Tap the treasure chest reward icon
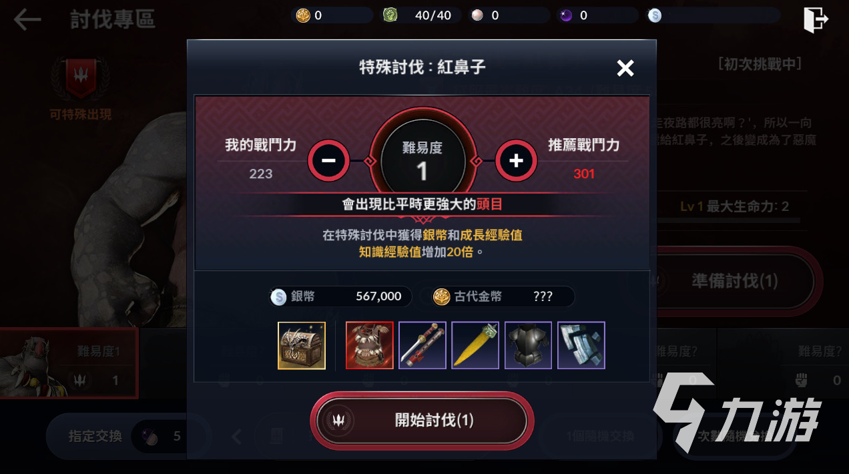This screenshot has width=849, height=474. (x=302, y=345)
